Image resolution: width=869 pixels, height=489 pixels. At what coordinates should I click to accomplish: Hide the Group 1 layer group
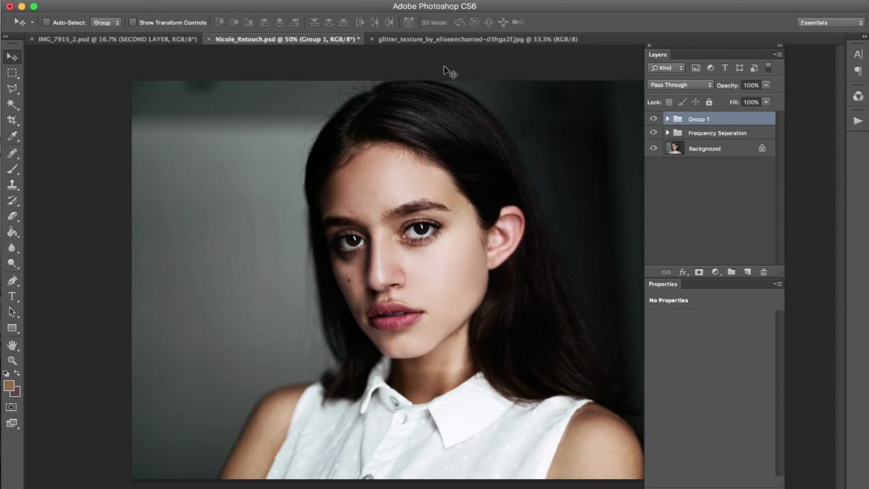pyautogui.click(x=653, y=119)
